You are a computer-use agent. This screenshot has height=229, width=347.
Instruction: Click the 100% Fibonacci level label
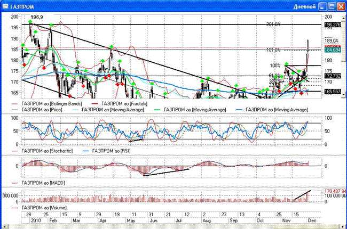[275, 66]
